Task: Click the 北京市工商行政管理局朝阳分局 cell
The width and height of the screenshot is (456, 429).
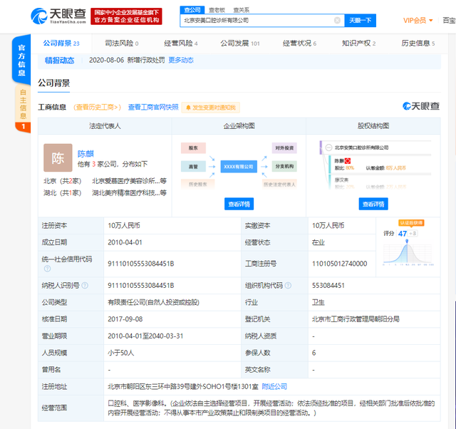Action: point(374,319)
